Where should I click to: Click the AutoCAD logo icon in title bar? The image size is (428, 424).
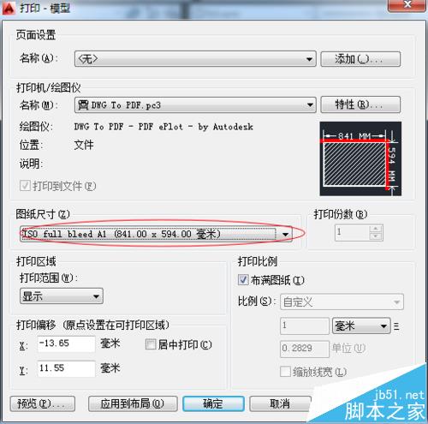coord(8,8)
